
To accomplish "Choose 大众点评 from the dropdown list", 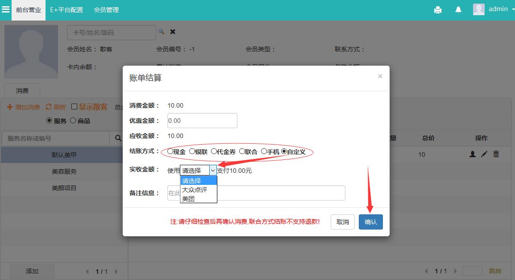I will (x=195, y=190).
